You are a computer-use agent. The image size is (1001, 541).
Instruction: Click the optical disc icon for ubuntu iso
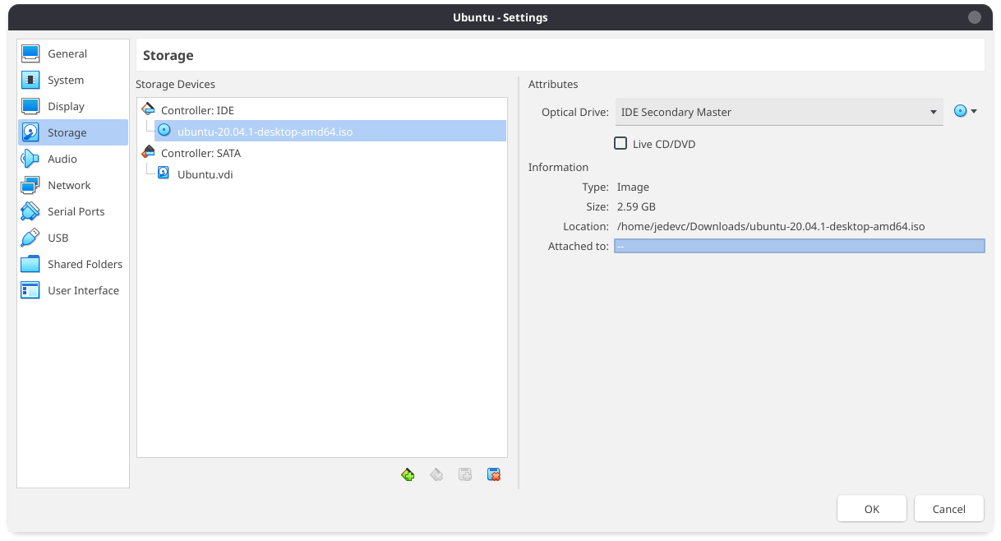[x=164, y=131]
